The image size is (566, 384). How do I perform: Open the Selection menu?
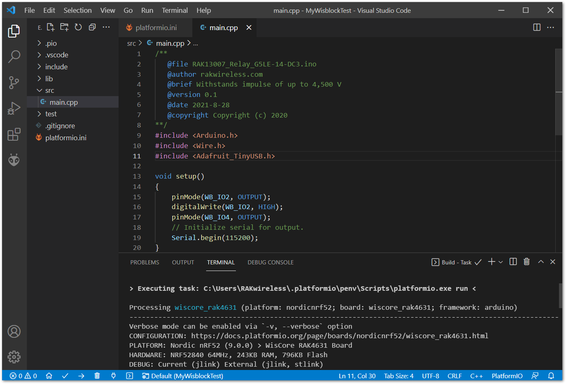point(78,10)
